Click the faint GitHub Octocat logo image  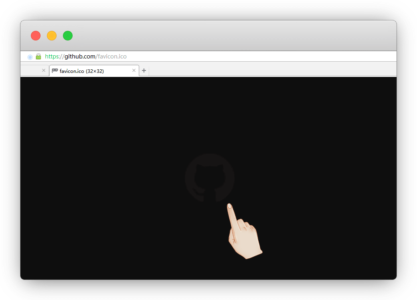click(209, 177)
